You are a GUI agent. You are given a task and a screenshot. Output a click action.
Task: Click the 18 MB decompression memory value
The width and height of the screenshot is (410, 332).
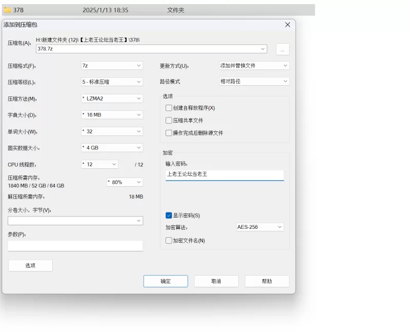[136, 197]
